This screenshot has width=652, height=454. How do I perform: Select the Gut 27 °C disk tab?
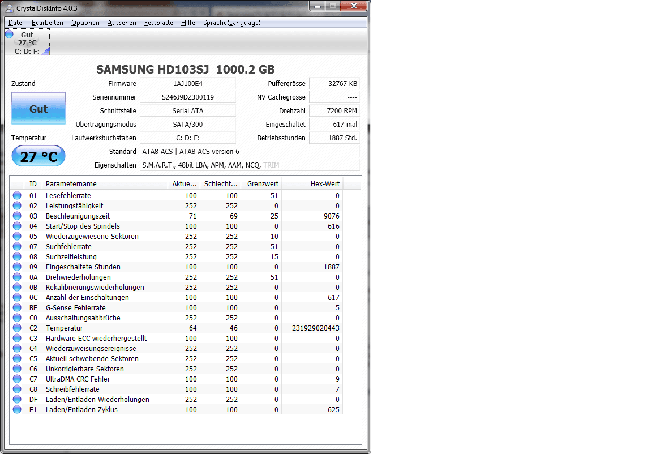(x=27, y=42)
